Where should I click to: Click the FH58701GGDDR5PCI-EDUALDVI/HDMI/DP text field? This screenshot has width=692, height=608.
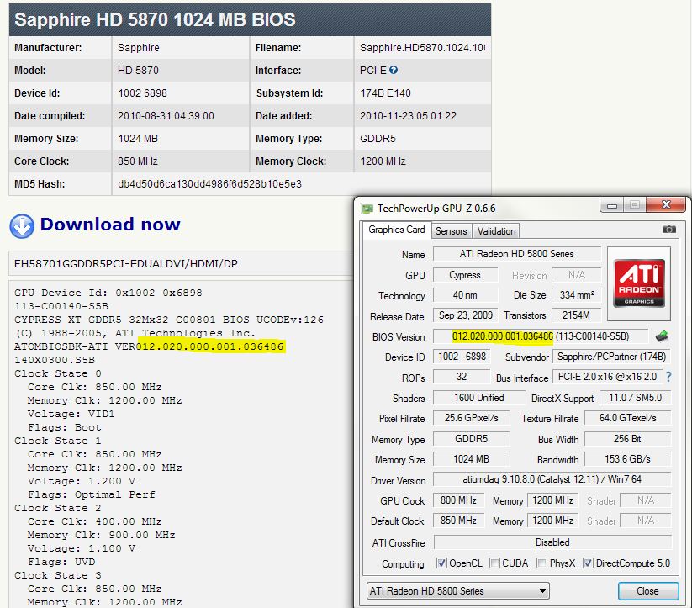pos(181,263)
